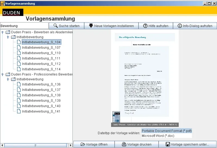Select Initiativbewerbung_S_137 in the tree
217x148 pixels.
pos(41,90)
